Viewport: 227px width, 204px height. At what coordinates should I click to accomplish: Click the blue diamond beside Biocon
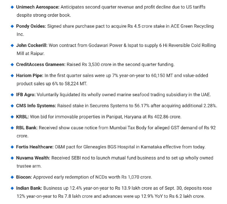point(12,177)
